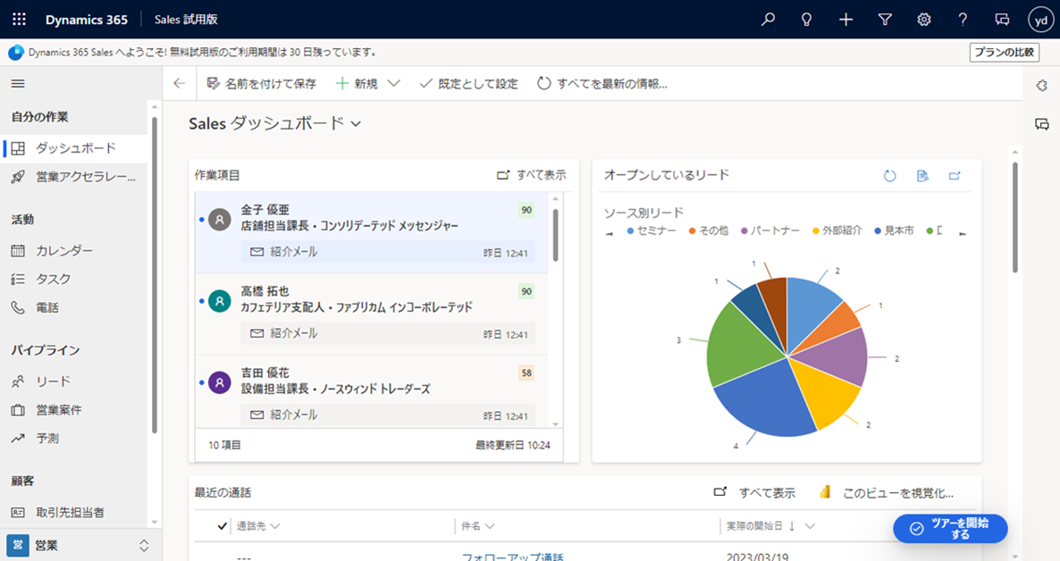Click the セミナー legend item
Screen dimensions: 1060x561
coord(651,231)
